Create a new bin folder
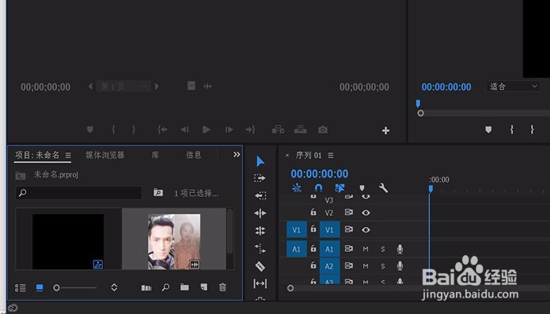550x314 pixels. click(185, 287)
